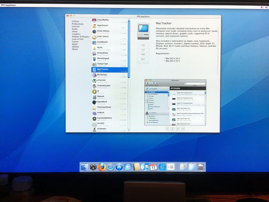
Task: Select Little Snitch in the app list
Action: [x=110, y=37]
